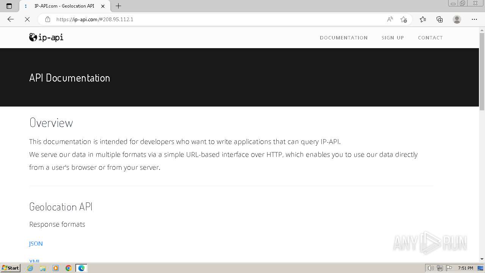Viewport: 485px width, 273px height.
Task: Click the Show desktop tray icon
Action: tap(481, 268)
